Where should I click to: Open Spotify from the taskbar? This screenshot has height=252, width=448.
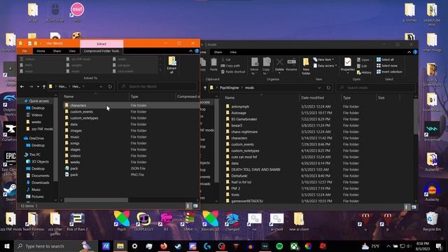[x=279, y=246]
